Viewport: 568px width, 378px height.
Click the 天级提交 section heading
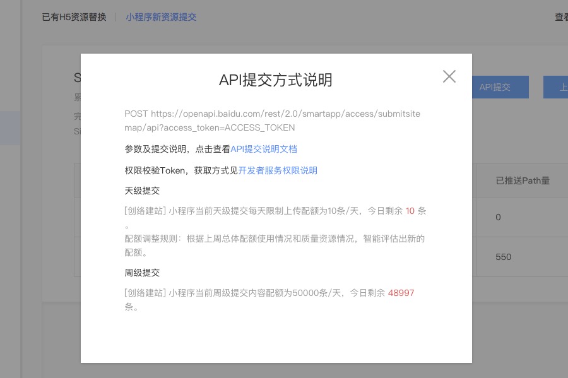click(x=142, y=191)
